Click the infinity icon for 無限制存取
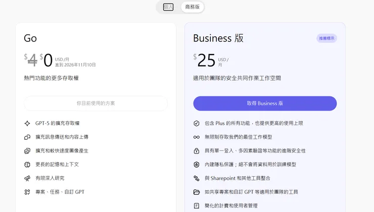Image resolution: width=374 pixels, height=212 pixels. pyautogui.click(x=196, y=137)
